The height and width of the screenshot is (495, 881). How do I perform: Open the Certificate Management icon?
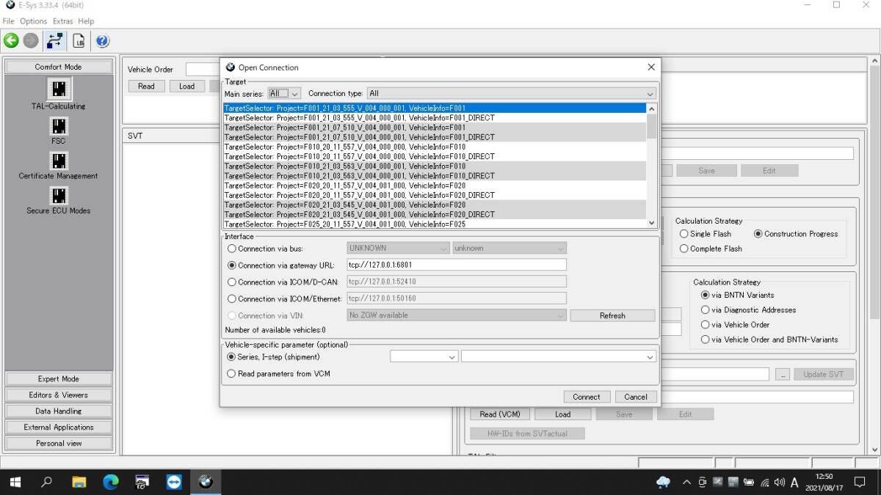(x=59, y=161)
